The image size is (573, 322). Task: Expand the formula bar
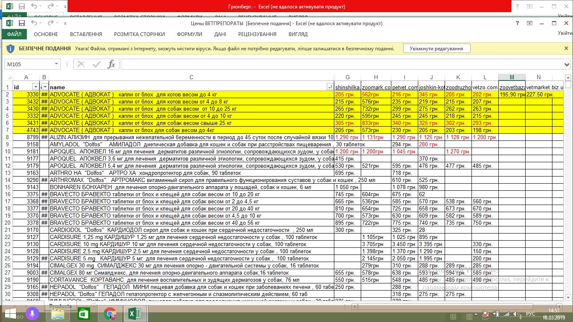[567, 64]
